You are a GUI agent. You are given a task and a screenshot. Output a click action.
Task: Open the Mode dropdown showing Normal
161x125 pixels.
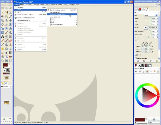point(151,15)
